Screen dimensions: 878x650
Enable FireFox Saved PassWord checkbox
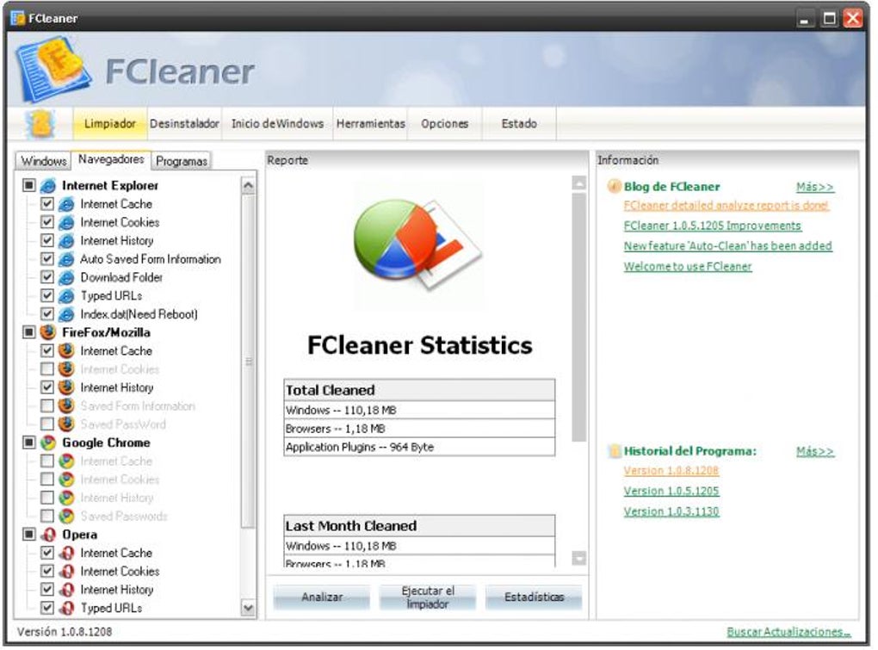[47, 424]
